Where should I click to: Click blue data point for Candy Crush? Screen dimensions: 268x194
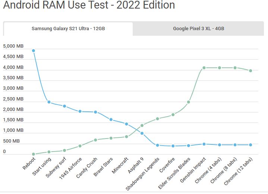[x=95, y=112]
